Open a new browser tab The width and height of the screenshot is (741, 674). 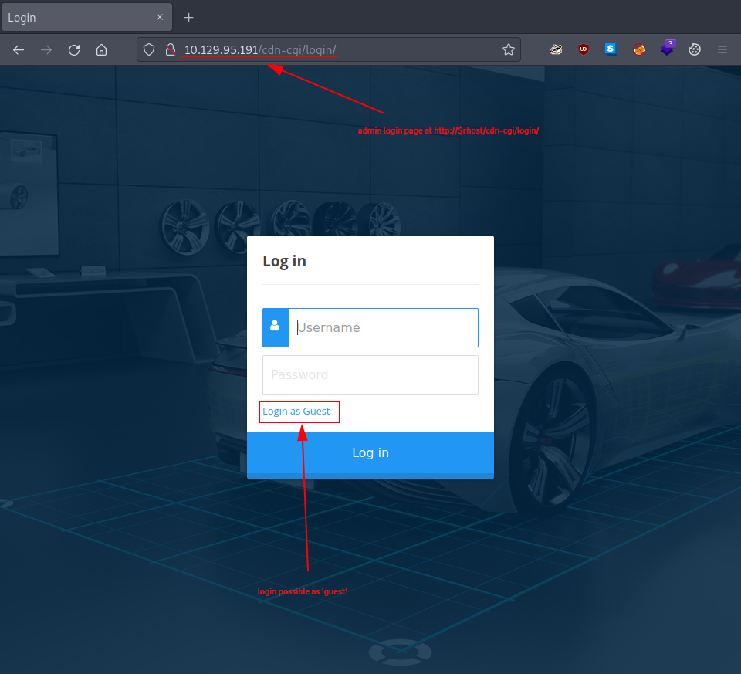pyautogui.click(x=188, y=17)
